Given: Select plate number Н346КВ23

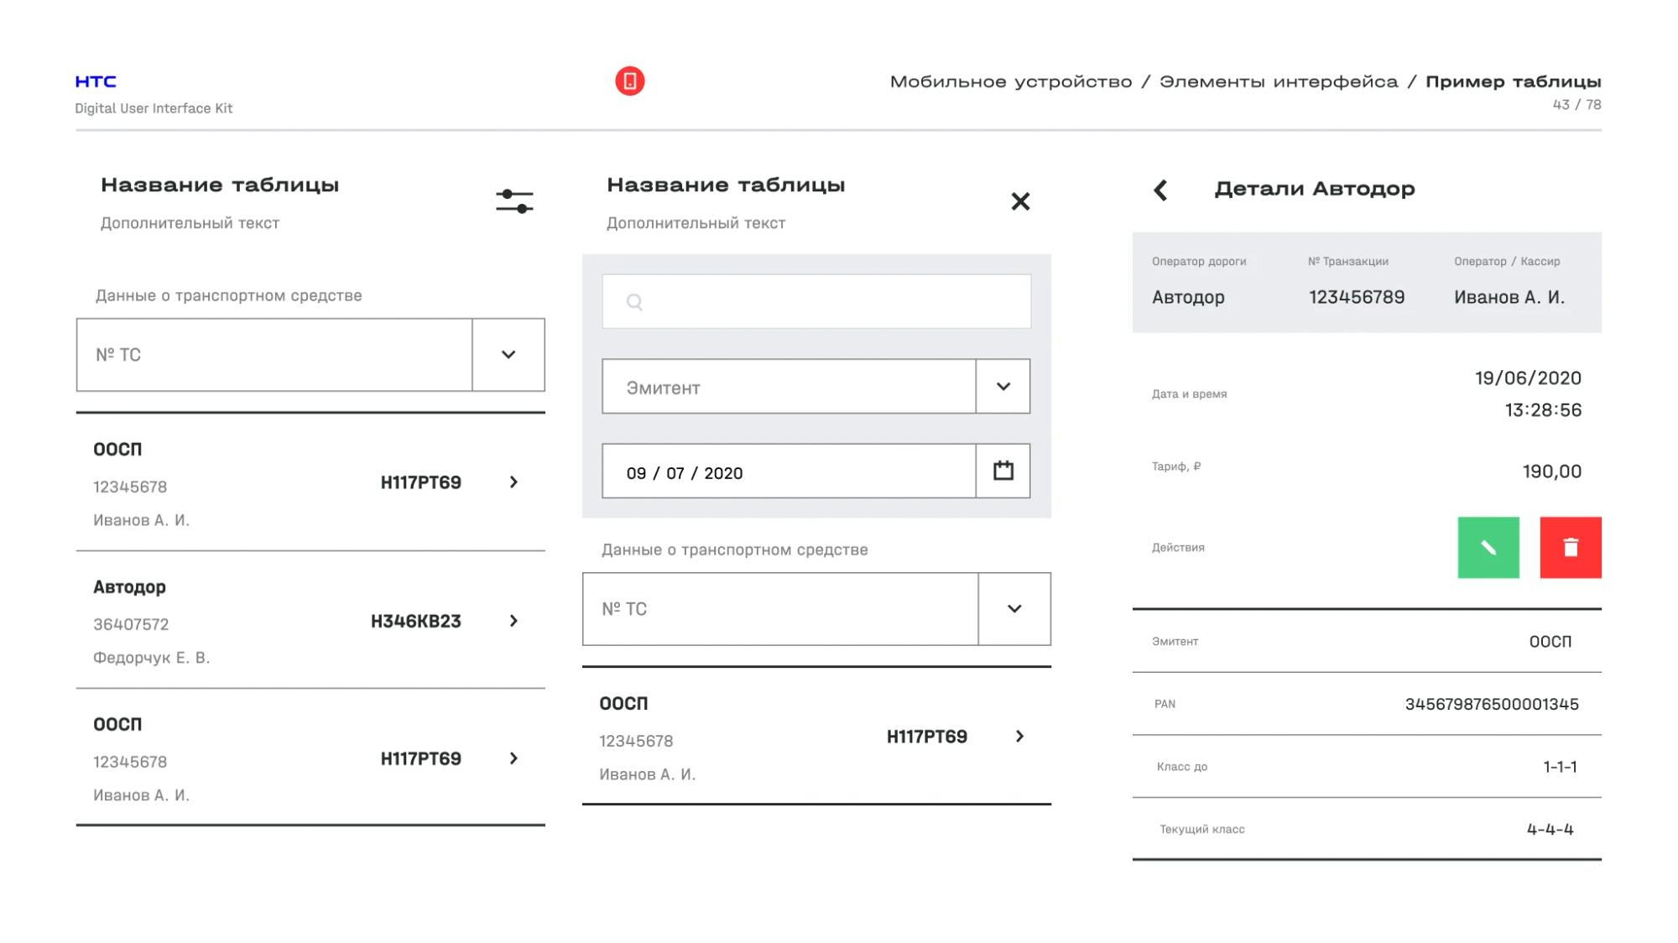Looking at the screenshot, I should 416,622.
